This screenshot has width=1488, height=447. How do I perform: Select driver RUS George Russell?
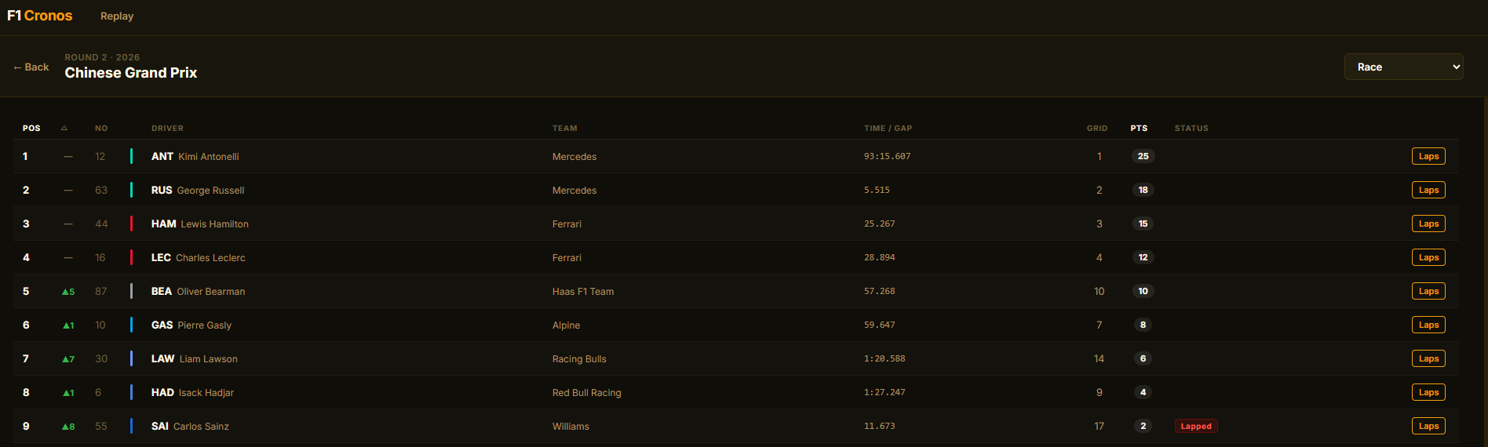click(198, 191)
